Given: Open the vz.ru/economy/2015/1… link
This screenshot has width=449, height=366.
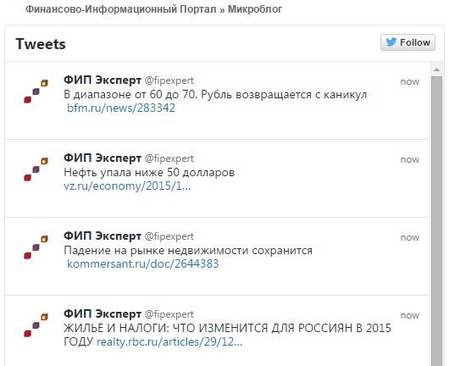Looking at the screenshot, I should pyautogui.click(x=127, y=186).
